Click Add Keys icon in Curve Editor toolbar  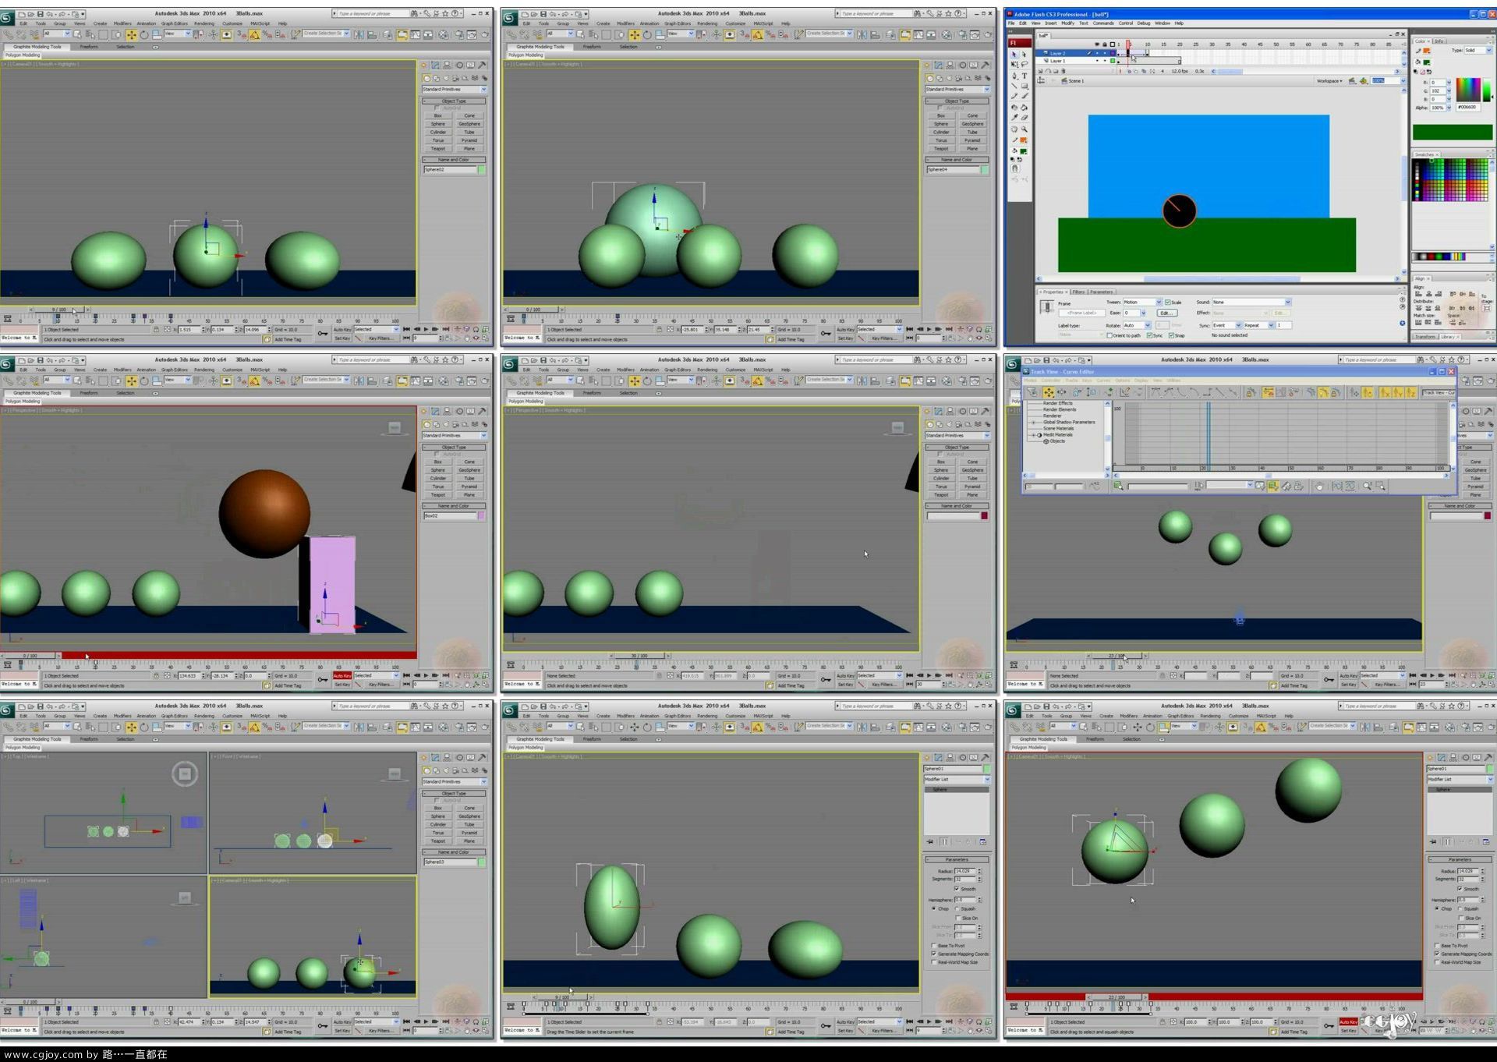(1109, 392)
